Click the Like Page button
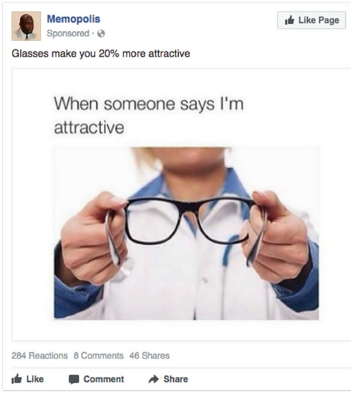The image size is (351, 396). tap(311, 20)
